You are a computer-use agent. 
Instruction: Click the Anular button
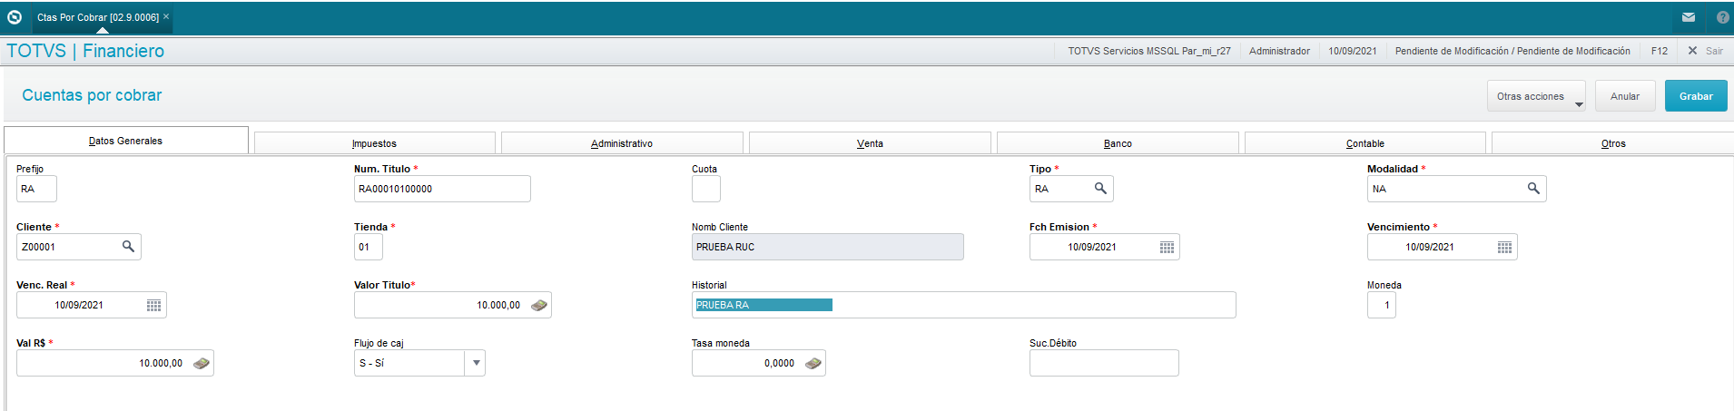click(x=1625, y=96)
